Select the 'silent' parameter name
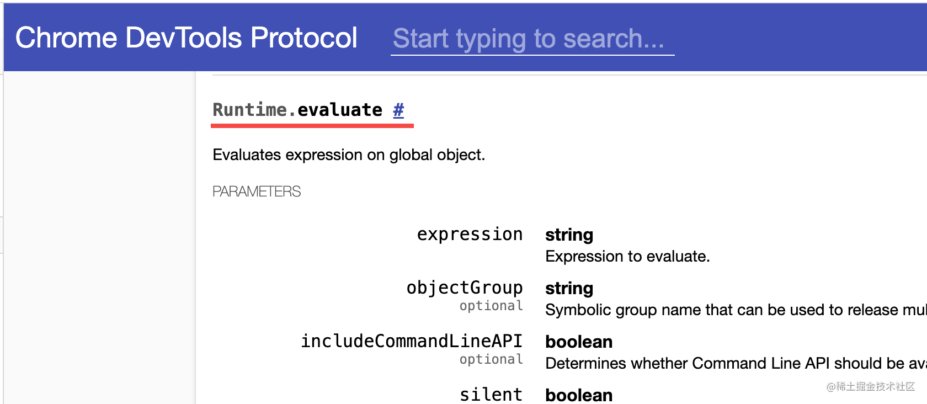The image size is (927, 404). coord(491,394)
